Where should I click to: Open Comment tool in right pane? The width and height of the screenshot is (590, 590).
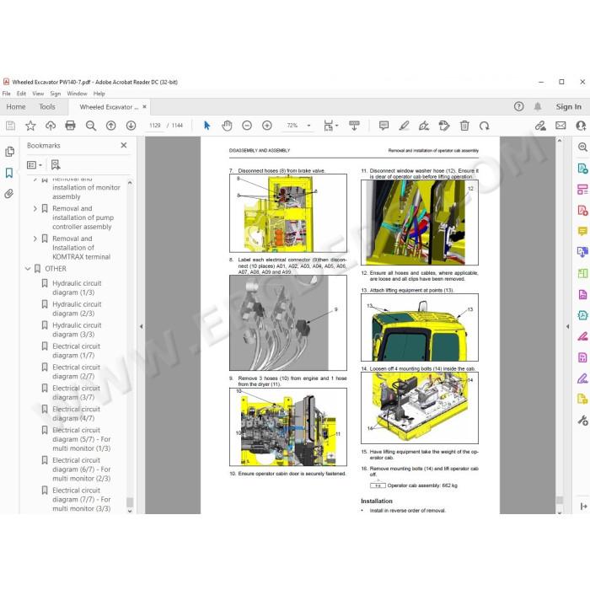pyautogui.click(x=582, y=231)
